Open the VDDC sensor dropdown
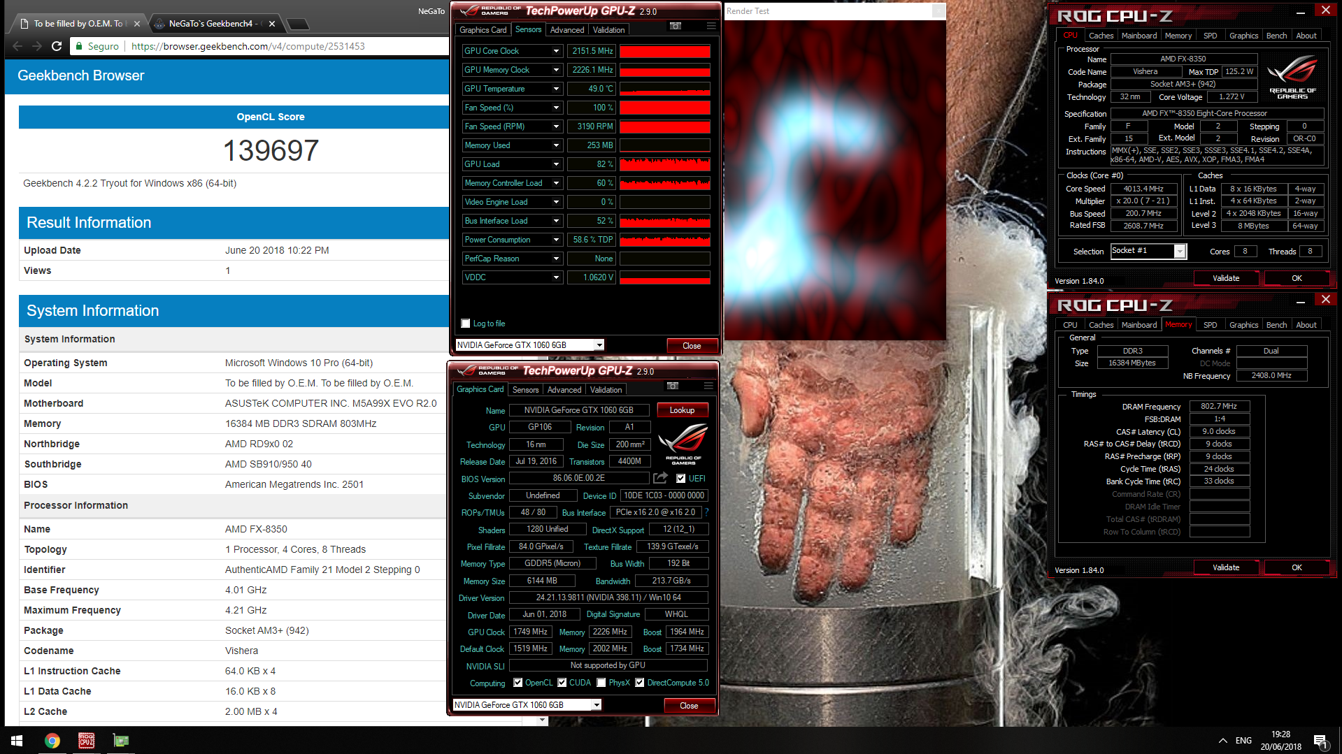Viewport: 1342px width, 754px height. click(x=556, y=277)
